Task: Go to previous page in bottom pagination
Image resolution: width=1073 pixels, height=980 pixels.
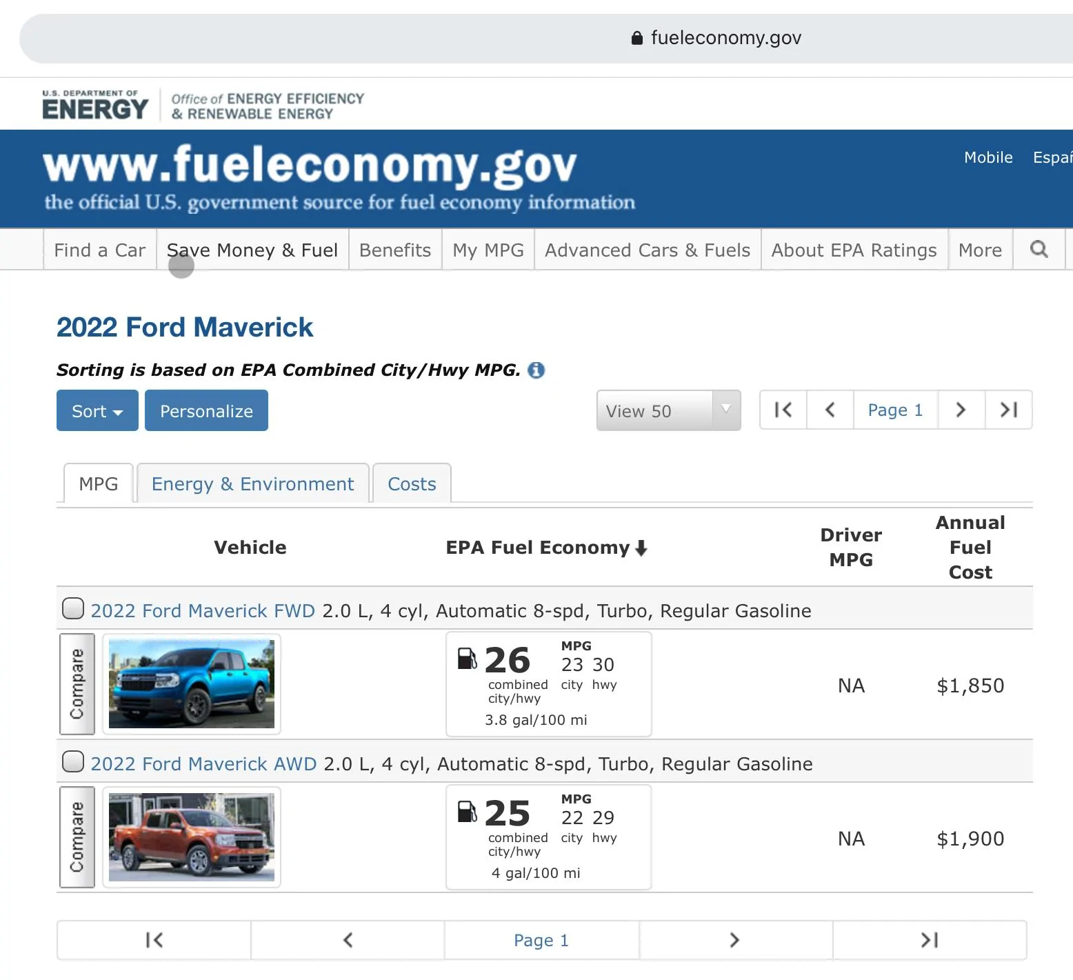Action: [348, 940]
